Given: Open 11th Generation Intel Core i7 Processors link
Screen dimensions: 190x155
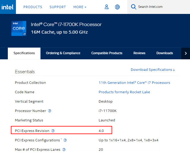Looking at the screenshot, I should click(134, 83).
